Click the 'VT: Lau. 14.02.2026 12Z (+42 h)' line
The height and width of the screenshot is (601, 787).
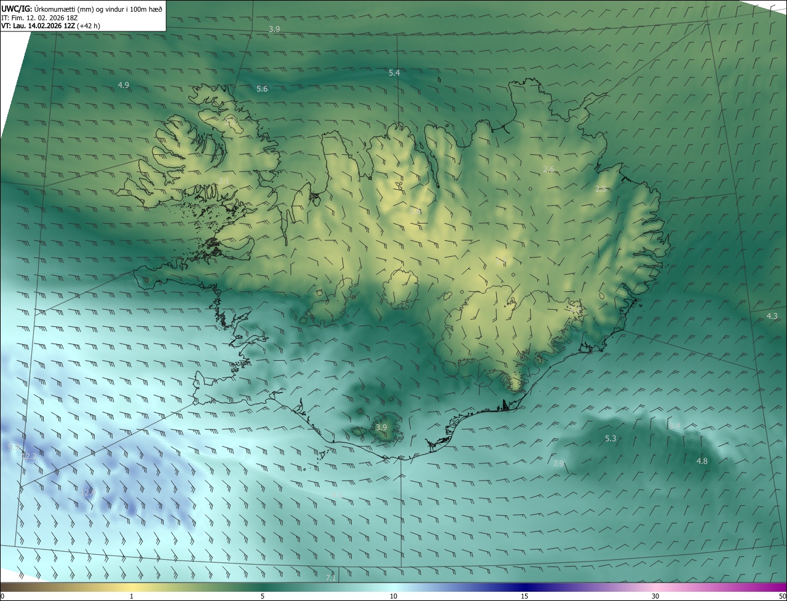tap(50, 26)
